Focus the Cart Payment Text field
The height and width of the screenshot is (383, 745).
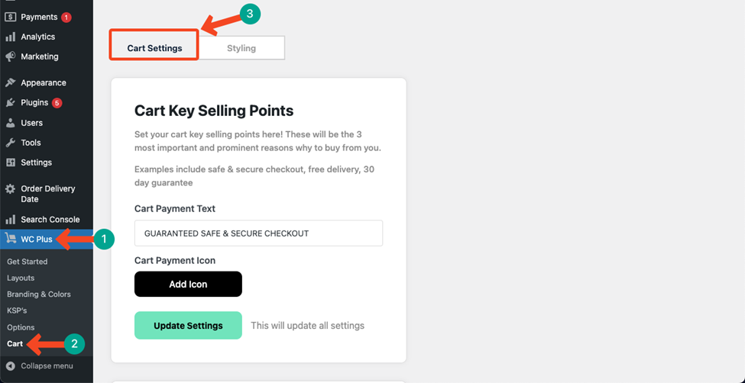[258, 233]
